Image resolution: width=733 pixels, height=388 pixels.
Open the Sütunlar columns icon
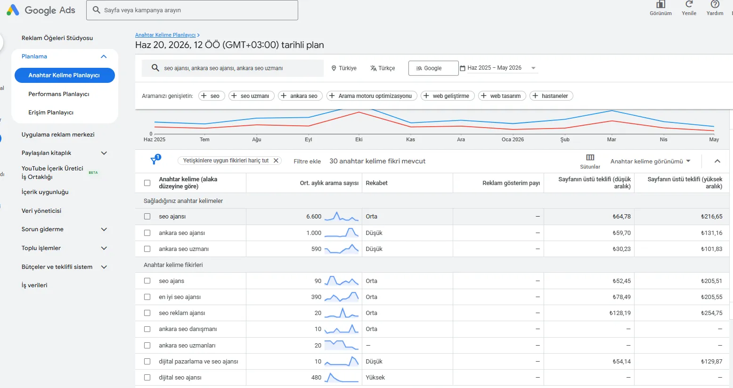click(x=590, y=157)
